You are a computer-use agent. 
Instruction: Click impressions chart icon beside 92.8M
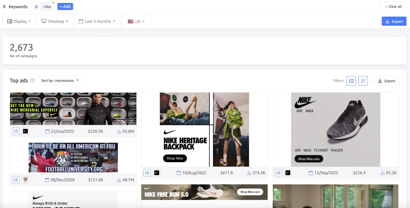point(119,131)
